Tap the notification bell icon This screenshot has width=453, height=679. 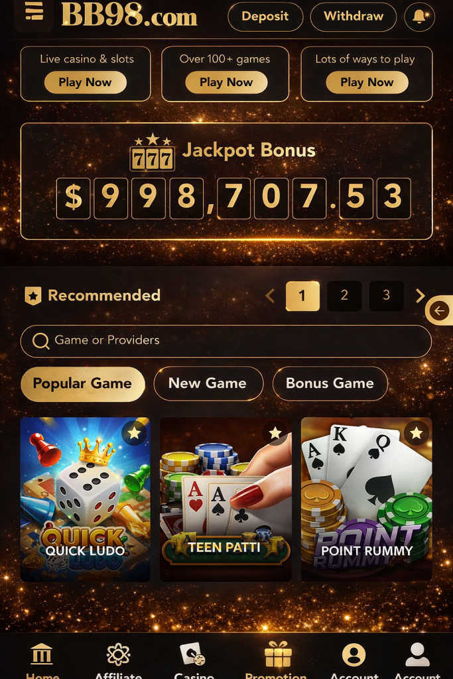419,17
